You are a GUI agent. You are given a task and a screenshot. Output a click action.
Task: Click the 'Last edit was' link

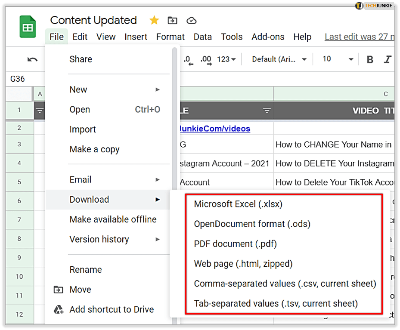click(359, 37)
